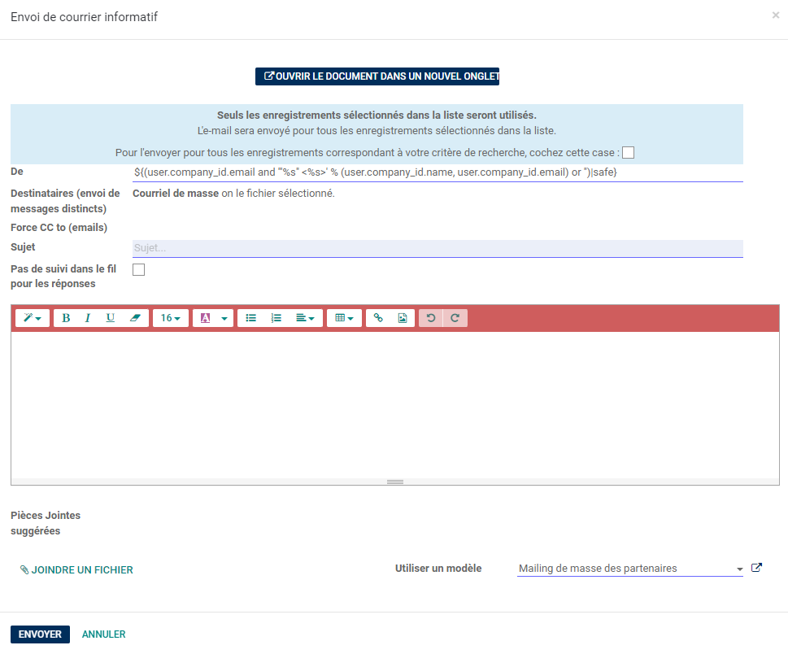Click the 'Force CC to (emails)' label
Viewport: 788px width, 654px height.
[x=59, y=228]
